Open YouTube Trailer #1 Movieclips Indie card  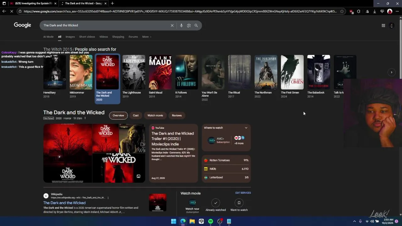(173, 153)
